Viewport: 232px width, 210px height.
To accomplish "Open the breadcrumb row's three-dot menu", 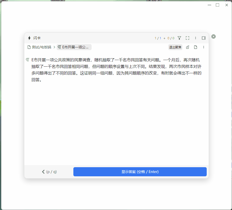I will pyautogui.click(x=204, y=47).
